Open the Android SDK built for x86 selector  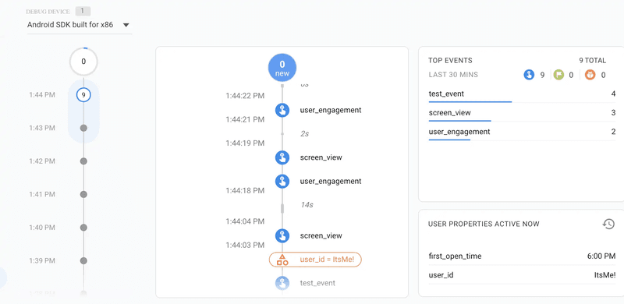[80, 25]
